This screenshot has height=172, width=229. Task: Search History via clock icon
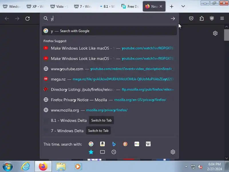pyautogui.click(x=114, y=152)
